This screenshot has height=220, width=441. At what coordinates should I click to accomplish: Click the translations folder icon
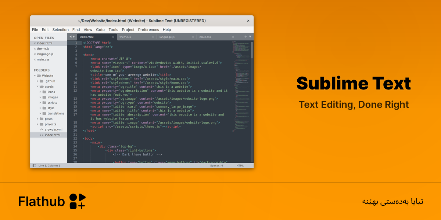44,113
